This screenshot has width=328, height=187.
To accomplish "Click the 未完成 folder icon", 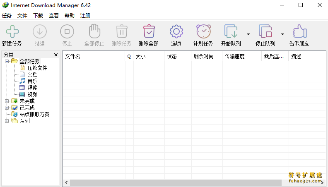I will (14, 101).
